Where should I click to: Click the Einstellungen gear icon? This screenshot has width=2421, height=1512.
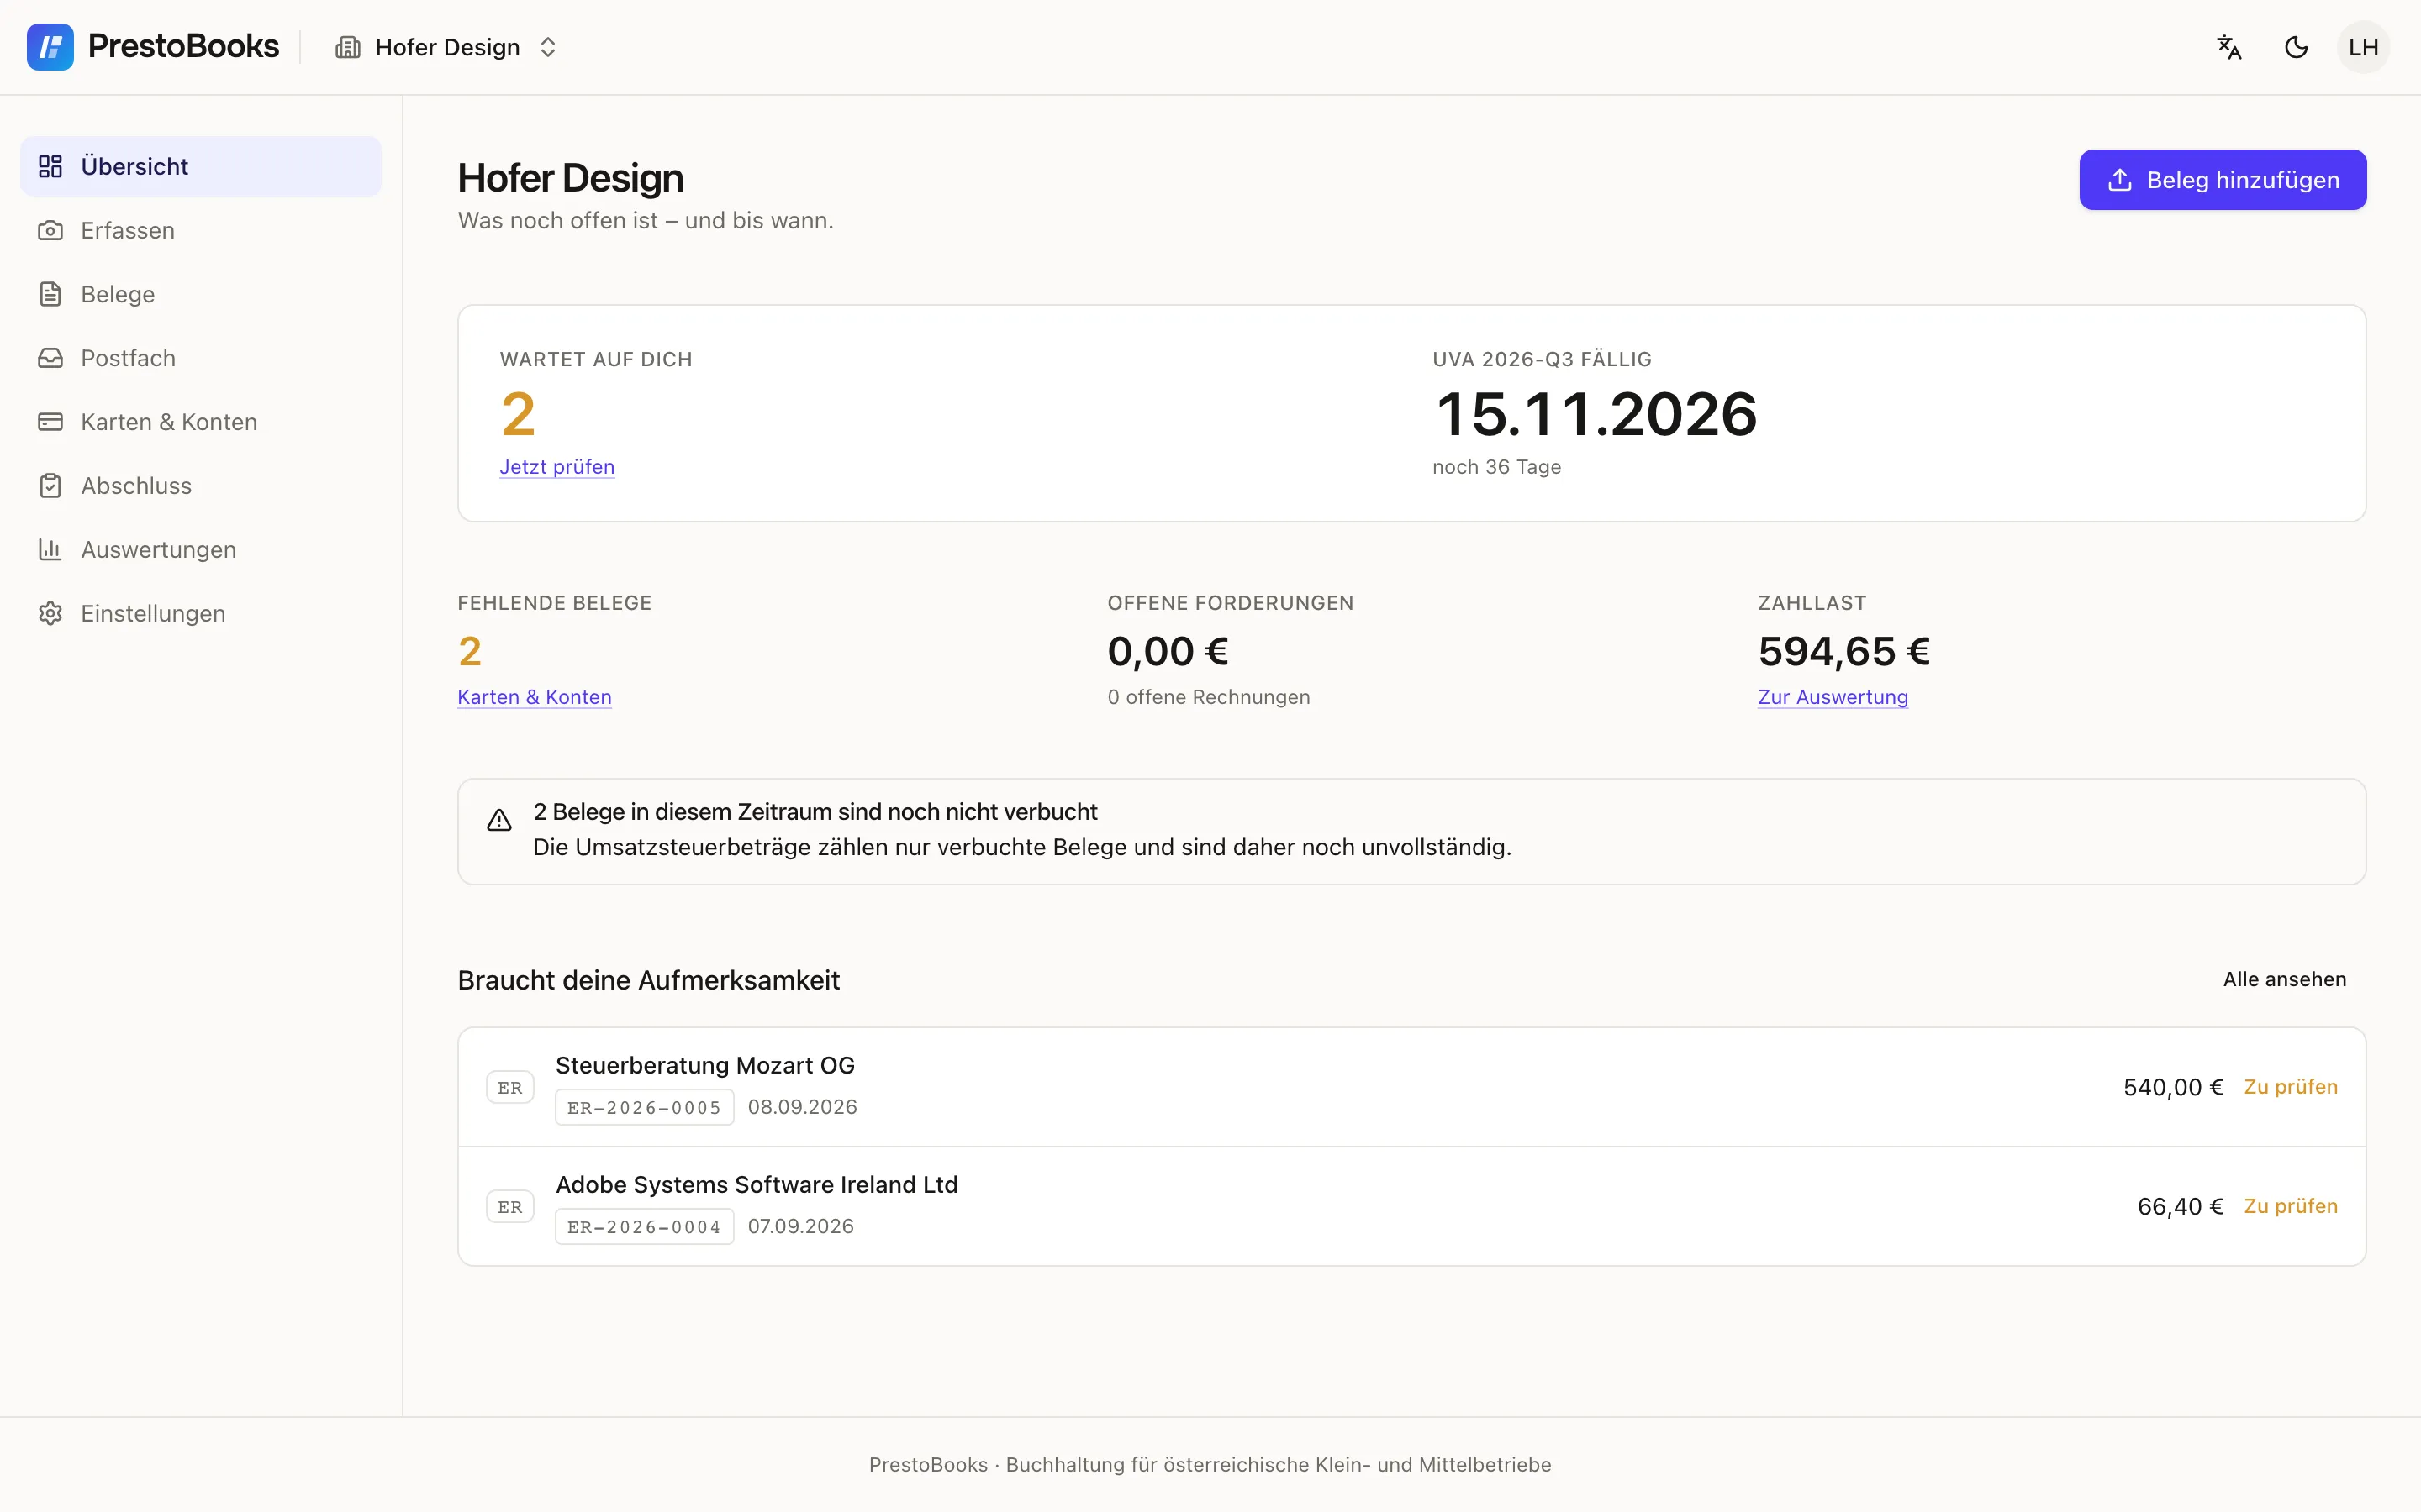pos(50,613)
